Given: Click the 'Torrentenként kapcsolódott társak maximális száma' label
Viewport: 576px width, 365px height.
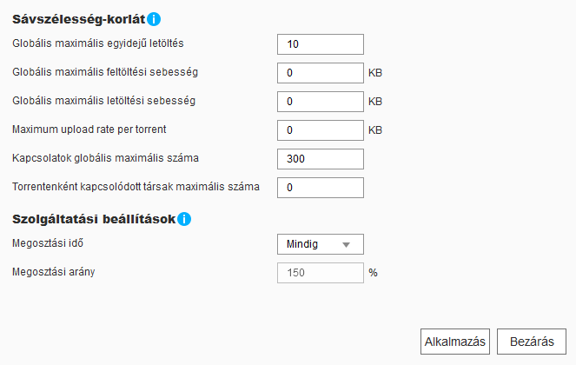Looking at the screenshot, I should [136, 186].
